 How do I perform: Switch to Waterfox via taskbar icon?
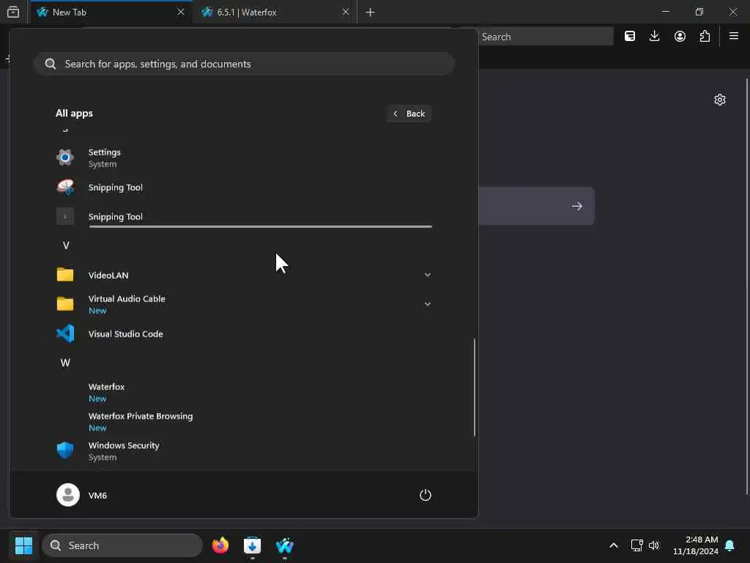(x=285, y=545)
